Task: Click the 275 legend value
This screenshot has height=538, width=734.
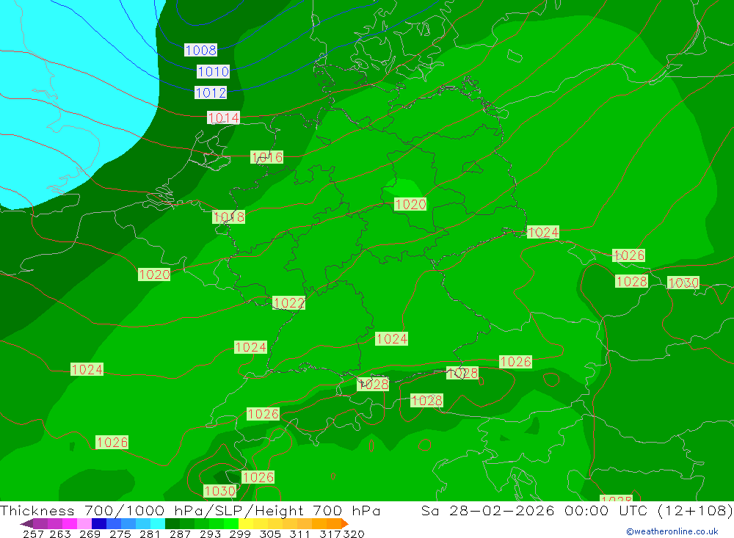Action: 120,534
